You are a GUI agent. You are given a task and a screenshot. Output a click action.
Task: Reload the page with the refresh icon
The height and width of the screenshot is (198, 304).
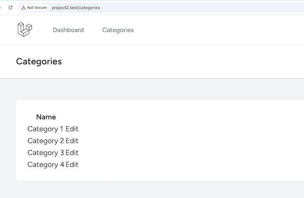pyautogui.click(x=11, y=8)
